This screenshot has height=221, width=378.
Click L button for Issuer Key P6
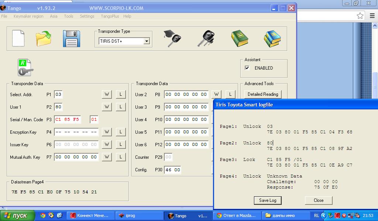pyautogui.click(x=121, y=144)
